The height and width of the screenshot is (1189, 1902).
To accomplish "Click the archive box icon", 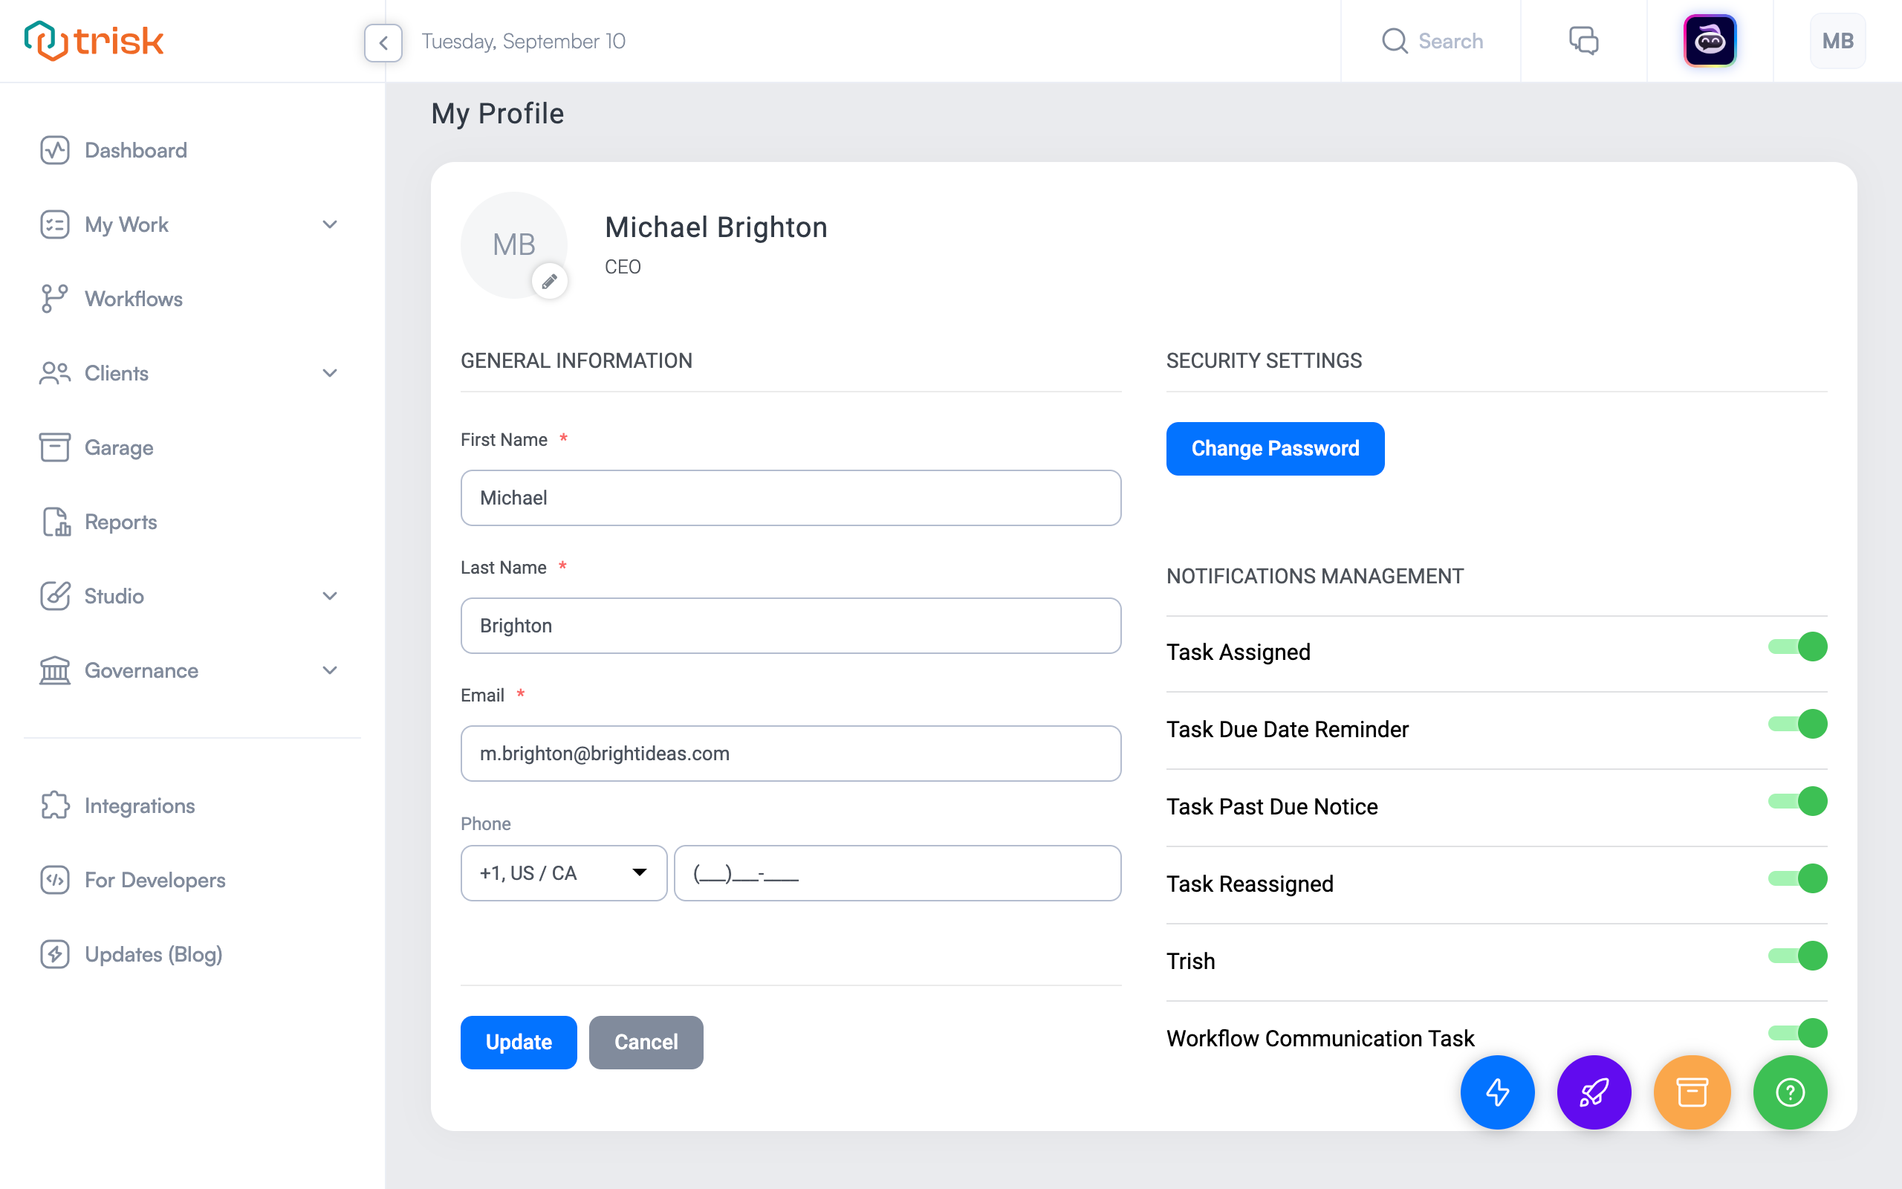I will pyautogui.click(x=1691, y=1092).
